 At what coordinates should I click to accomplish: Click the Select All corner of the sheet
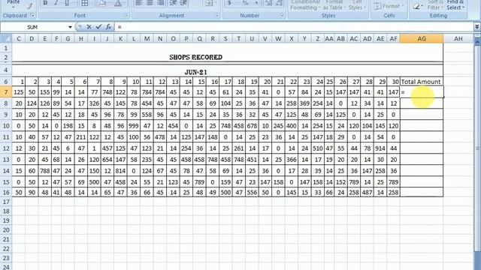click(6, 38)
